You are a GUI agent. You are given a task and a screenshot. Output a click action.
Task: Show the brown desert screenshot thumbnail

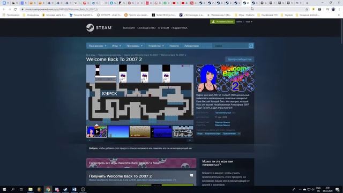pos(140,132)
